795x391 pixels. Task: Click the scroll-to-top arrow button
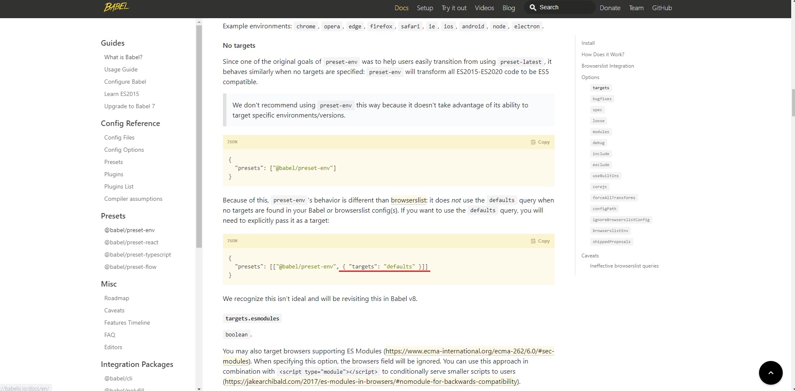pos(770,373)
